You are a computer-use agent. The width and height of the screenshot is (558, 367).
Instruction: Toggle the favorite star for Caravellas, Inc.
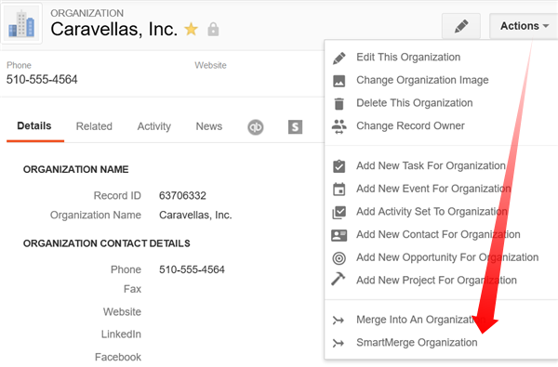(x=191, y=29)
